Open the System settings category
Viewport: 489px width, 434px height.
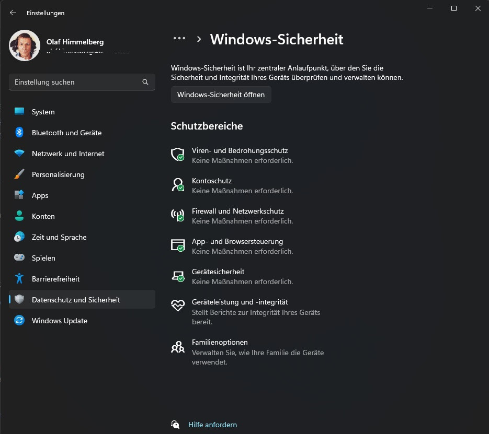(82, 112)
